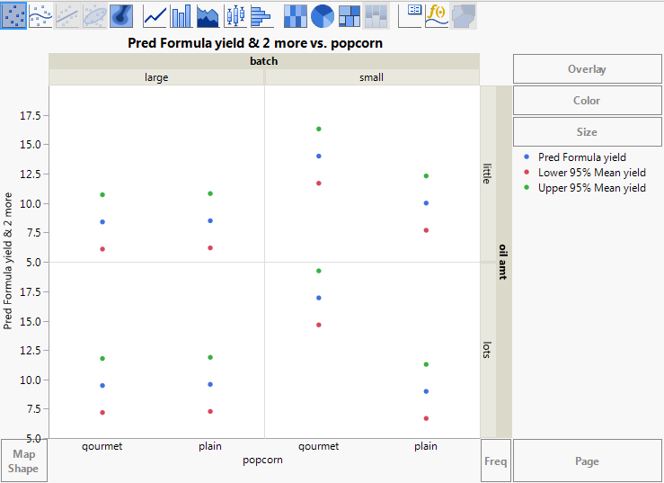This screenshot has width=664, height=483.
Task: Switch to the Line chart icon
Action: click(x=155, y=15)
